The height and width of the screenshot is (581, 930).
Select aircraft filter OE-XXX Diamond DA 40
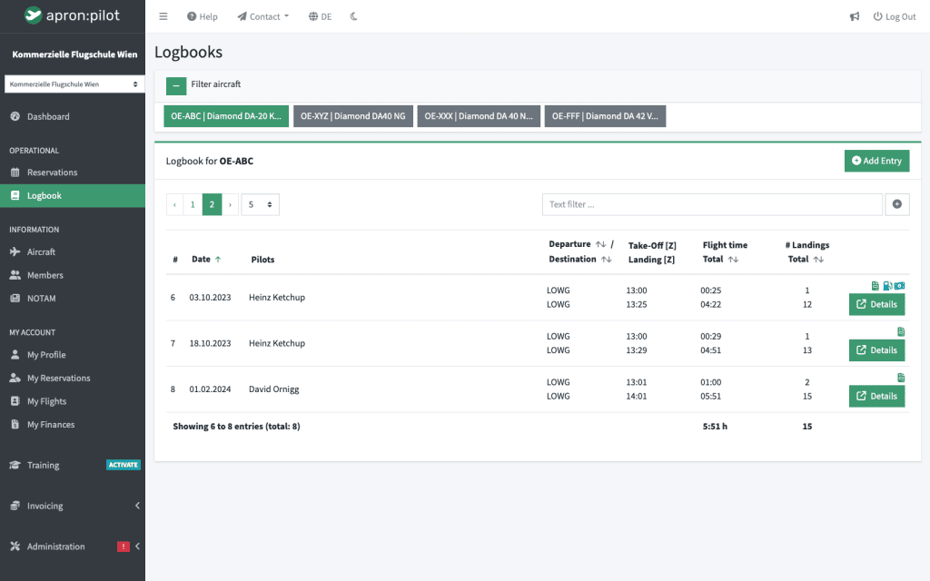(479, 116)
